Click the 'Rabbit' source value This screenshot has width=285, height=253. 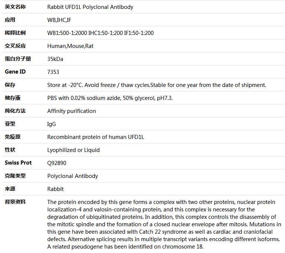[55, 189]
